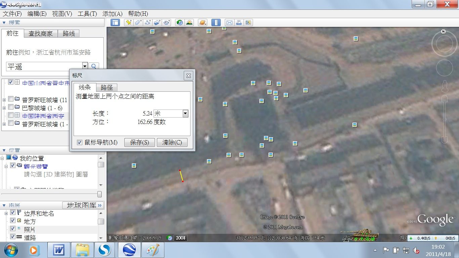Toggle sunlight across landscape icon
This screenshot has width=459, height=258.
coord(189,23)
